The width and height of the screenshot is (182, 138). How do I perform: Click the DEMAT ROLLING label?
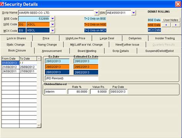(159, 11)
